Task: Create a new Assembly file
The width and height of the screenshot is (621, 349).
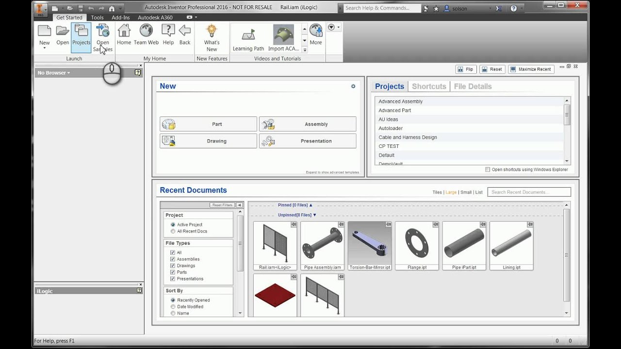Action: click(308, 124)
